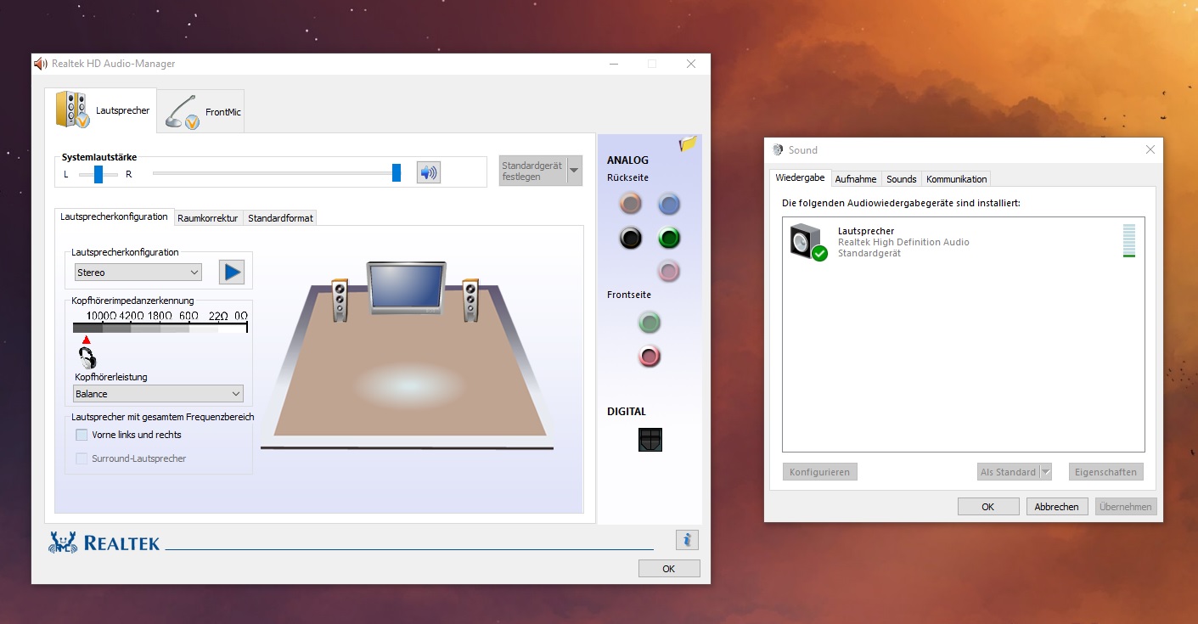The height and width of the screenshot is (624, 1198).
Task: Switch to the Lautsprecher device tab
Action: point(101,110)
